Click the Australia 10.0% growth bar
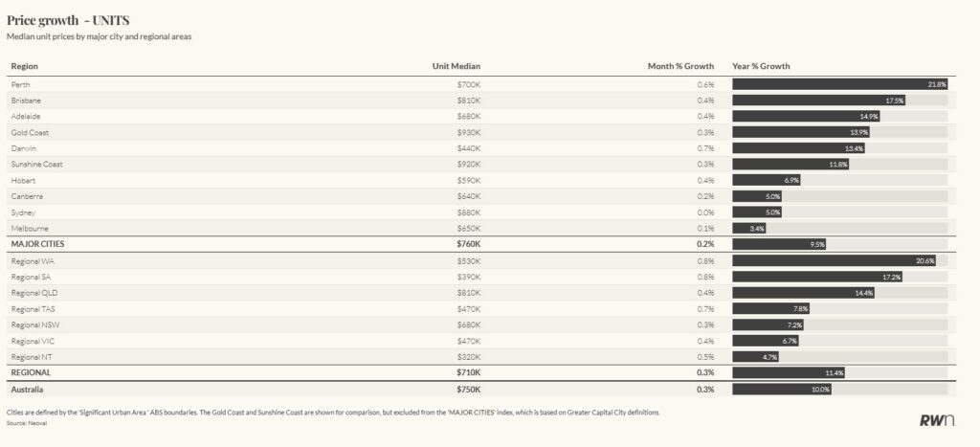Image resolution: width=980 pixels, height=447 pixels. click(782, 389)
